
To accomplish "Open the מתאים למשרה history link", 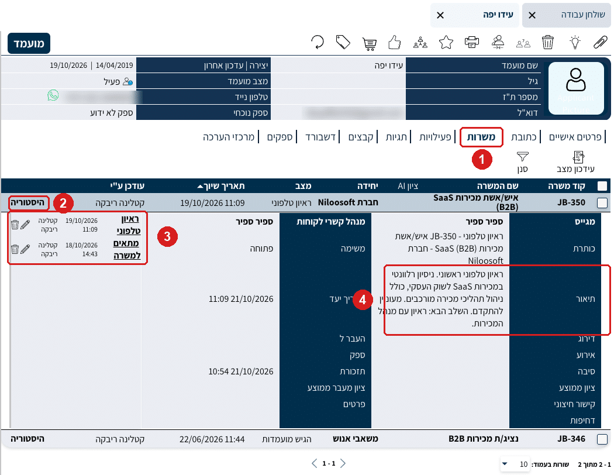I will 127,249.
